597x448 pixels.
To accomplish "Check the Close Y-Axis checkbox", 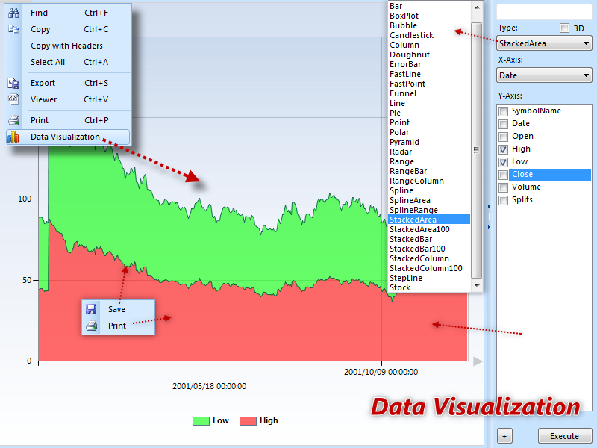I will click(x=503, y=175).
